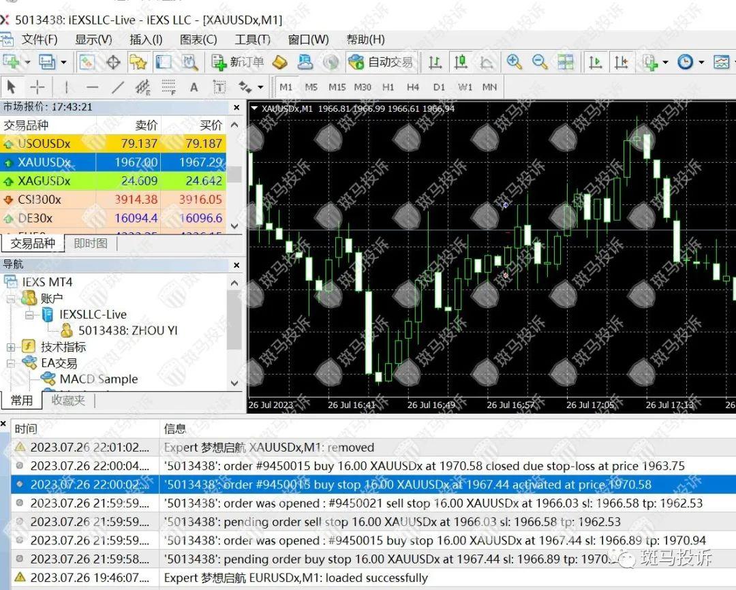Toggle the Market Watch window icon
736x590 pixels.
(87, 62)
